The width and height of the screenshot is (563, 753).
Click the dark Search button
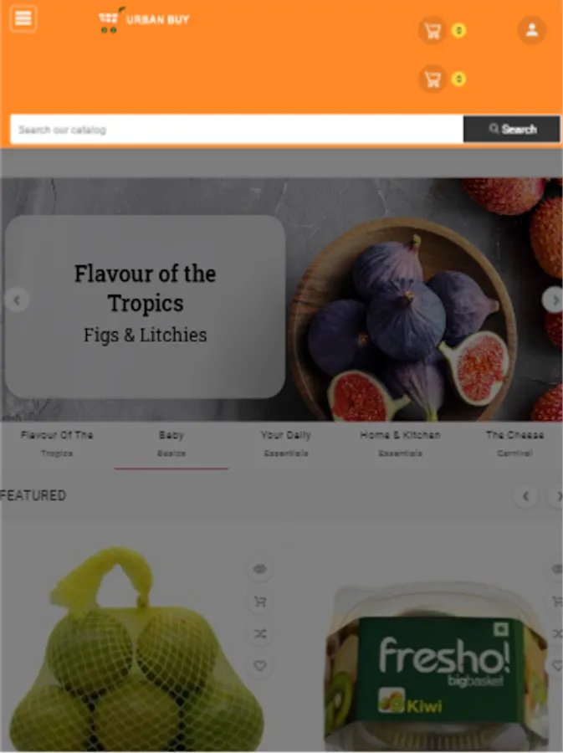512,129
